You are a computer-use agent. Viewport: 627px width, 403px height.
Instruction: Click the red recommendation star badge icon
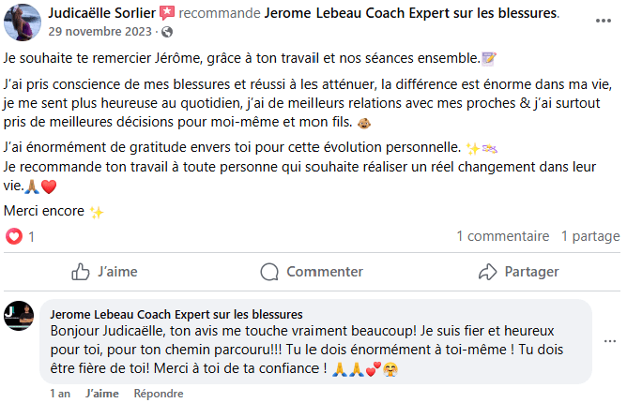pos(166,13)
